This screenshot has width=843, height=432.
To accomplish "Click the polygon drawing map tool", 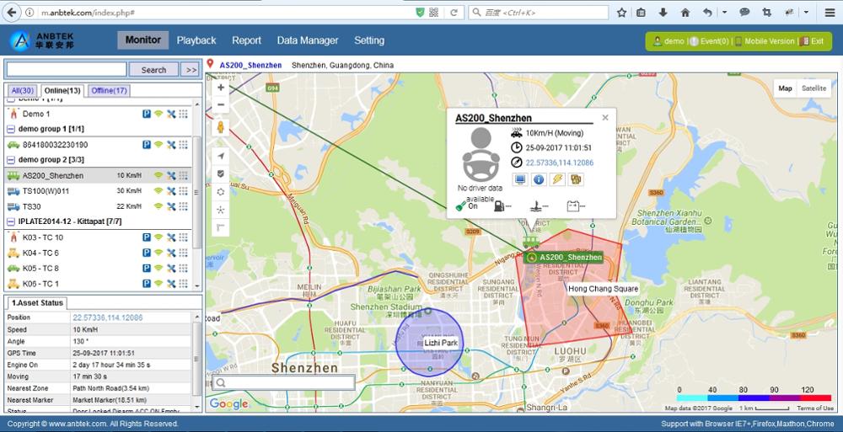I will [x=220, y=192].
